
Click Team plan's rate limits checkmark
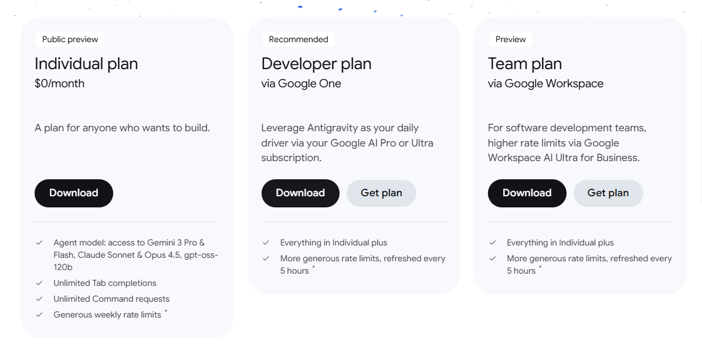click(x=493, y=258)
